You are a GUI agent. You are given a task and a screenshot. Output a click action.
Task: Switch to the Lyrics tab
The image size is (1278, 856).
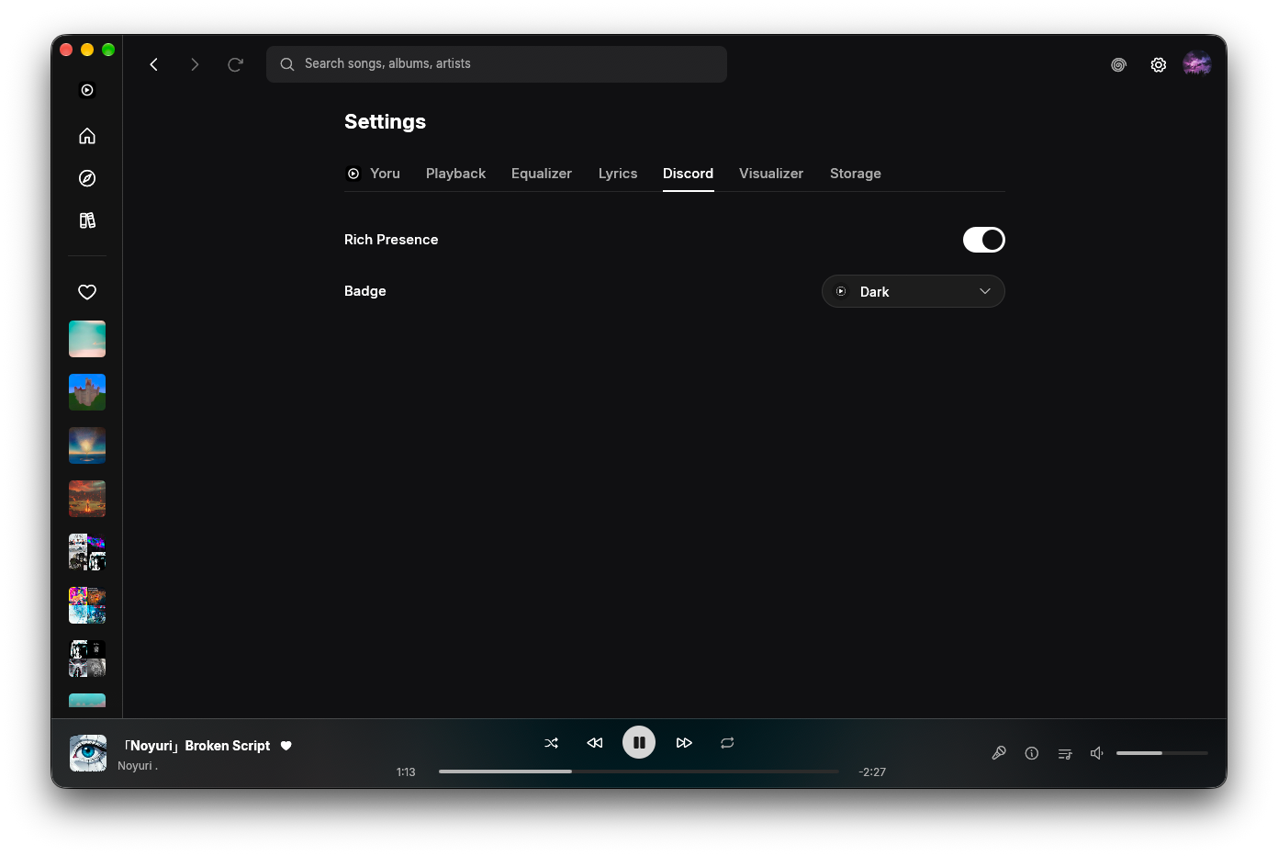618,174
